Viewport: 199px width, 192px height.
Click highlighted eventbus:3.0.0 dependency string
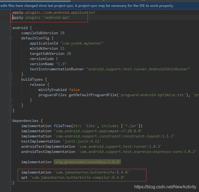point(87,162)
